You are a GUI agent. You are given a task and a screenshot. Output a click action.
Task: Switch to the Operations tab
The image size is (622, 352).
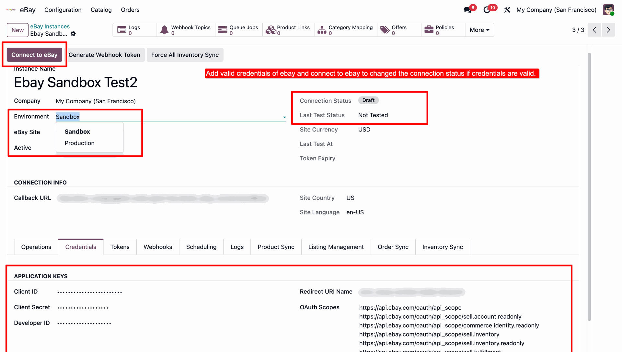click(36, 247)
